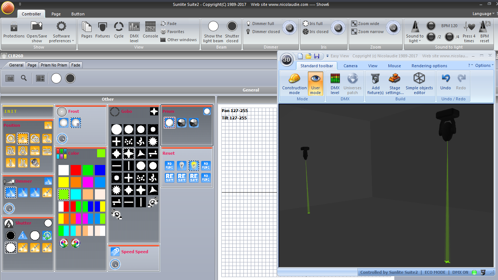Click the new document icon in Easy View
Viewport: 498px width, 280px height.
pyautogui.click(x=300, y=56)
